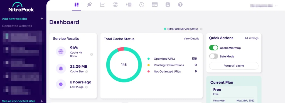
Task: Open View Details for cache status
Action: coord(191,39)
